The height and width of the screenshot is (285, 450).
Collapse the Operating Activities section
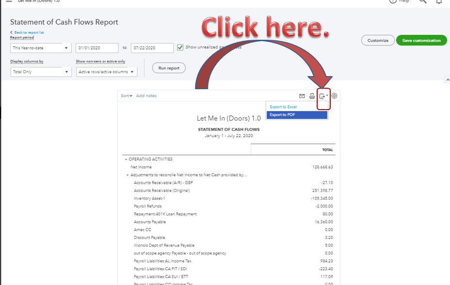pos(126,159)
